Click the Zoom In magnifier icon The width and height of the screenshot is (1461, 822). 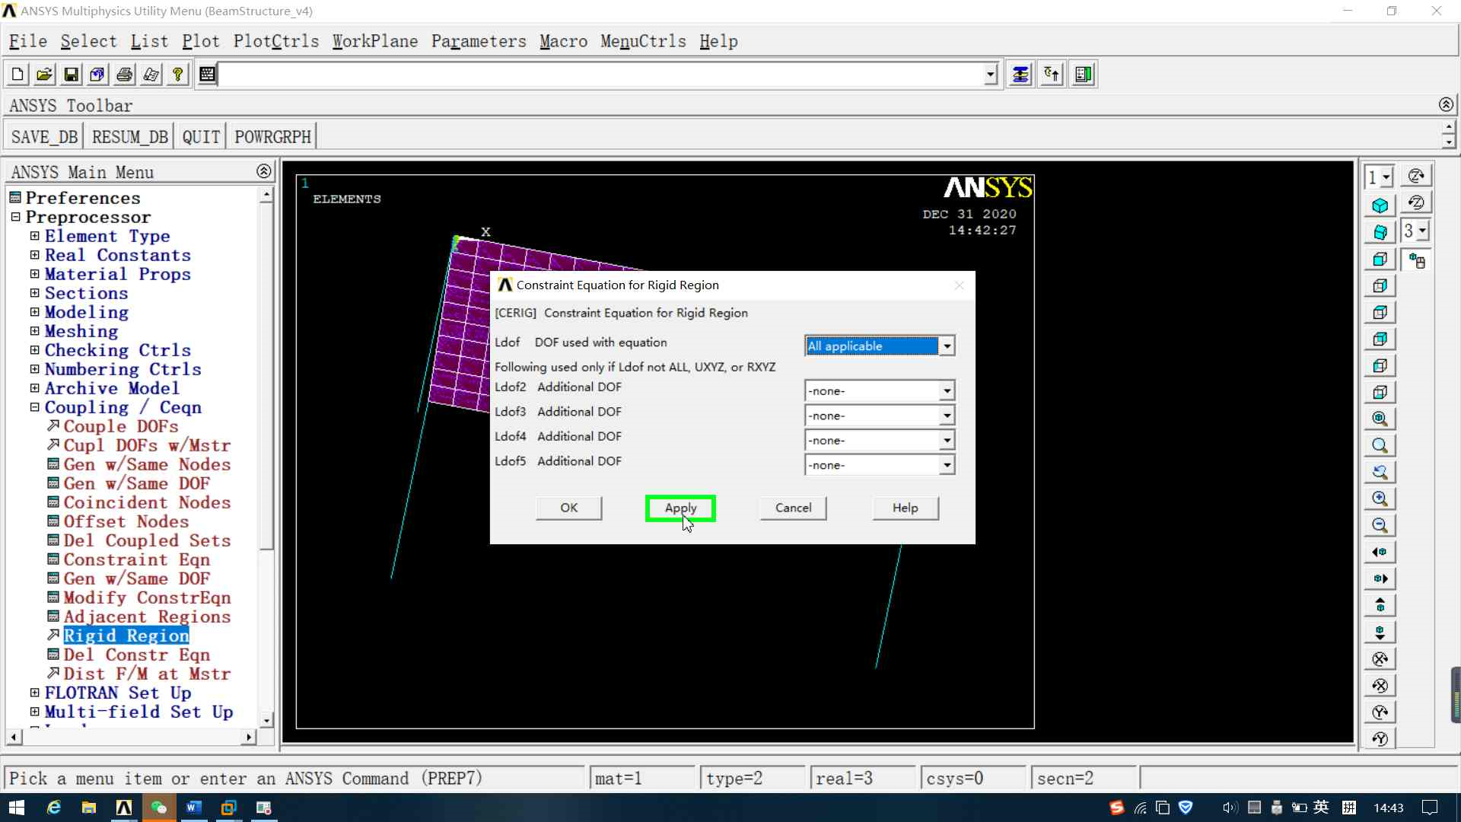1380,499
